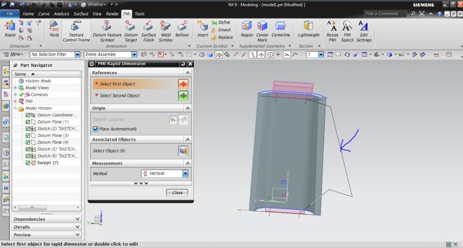This screenshot has height=248, width=463.
Task: Toggle Datum Plane (4) checkbox
Action: coord(28,142)
